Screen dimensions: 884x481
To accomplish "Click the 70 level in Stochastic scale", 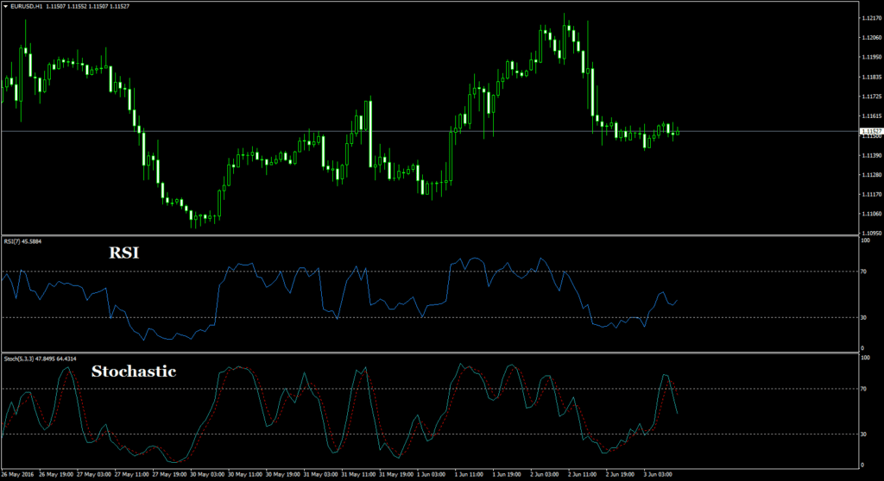I will [x=864, y=389].
